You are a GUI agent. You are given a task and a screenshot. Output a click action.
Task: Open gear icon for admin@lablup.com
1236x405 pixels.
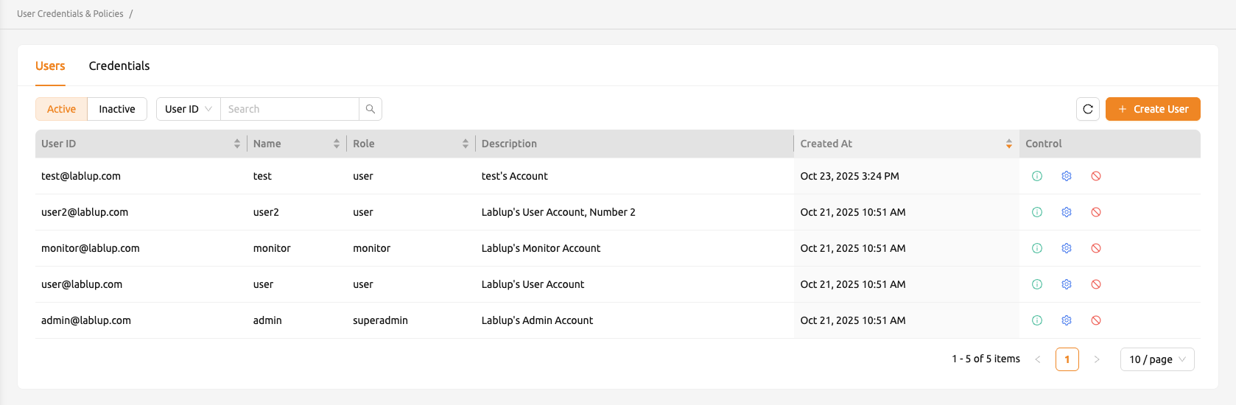pos(1067,320)
